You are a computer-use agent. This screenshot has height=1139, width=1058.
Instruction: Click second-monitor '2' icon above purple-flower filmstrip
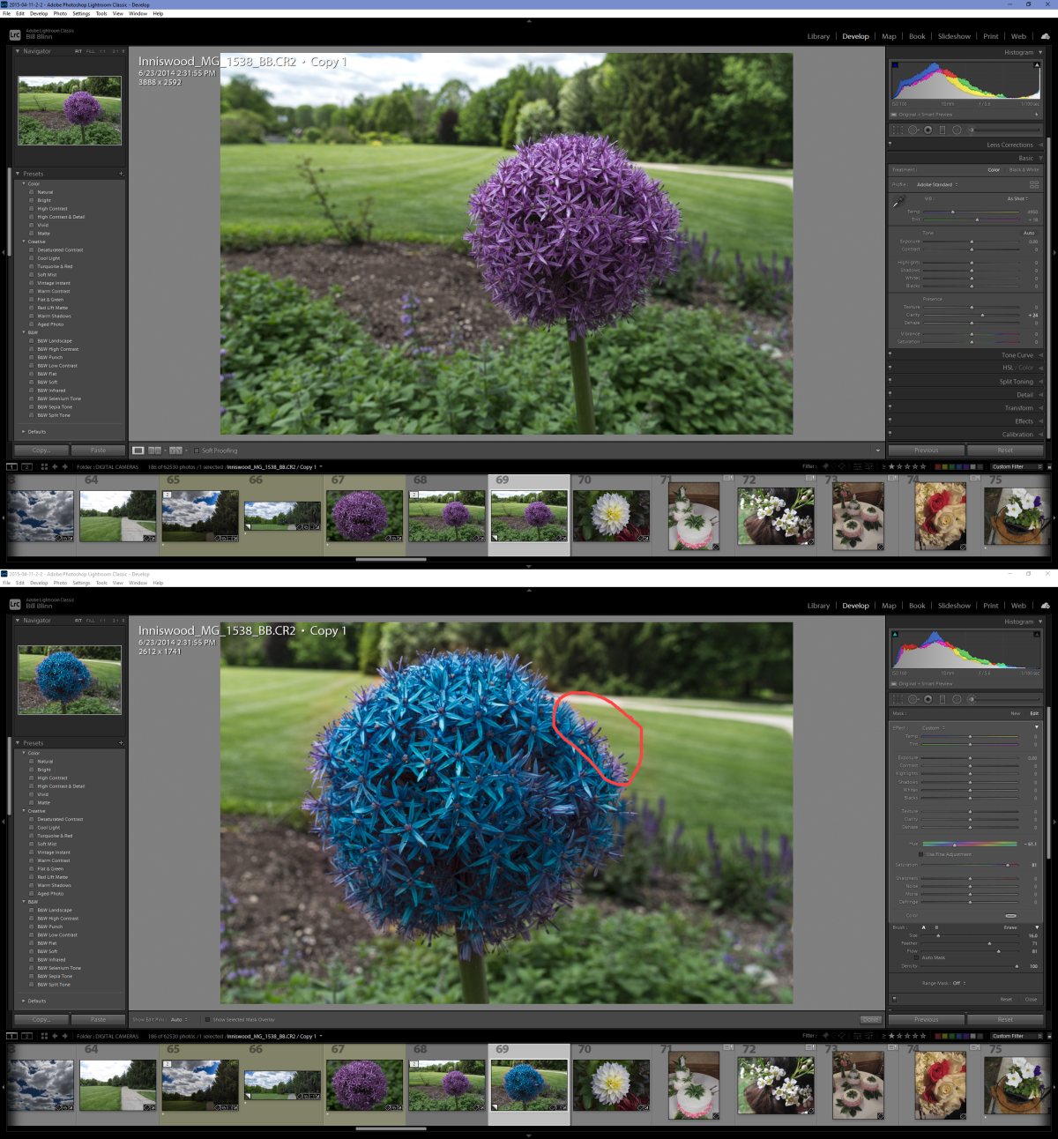tap(27, 466)
